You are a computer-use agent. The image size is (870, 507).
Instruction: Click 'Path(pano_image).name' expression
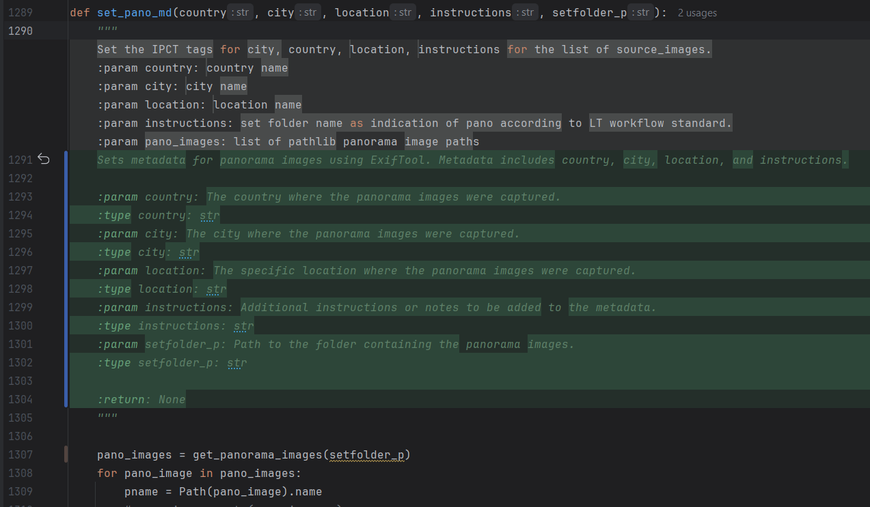[251, 492]
